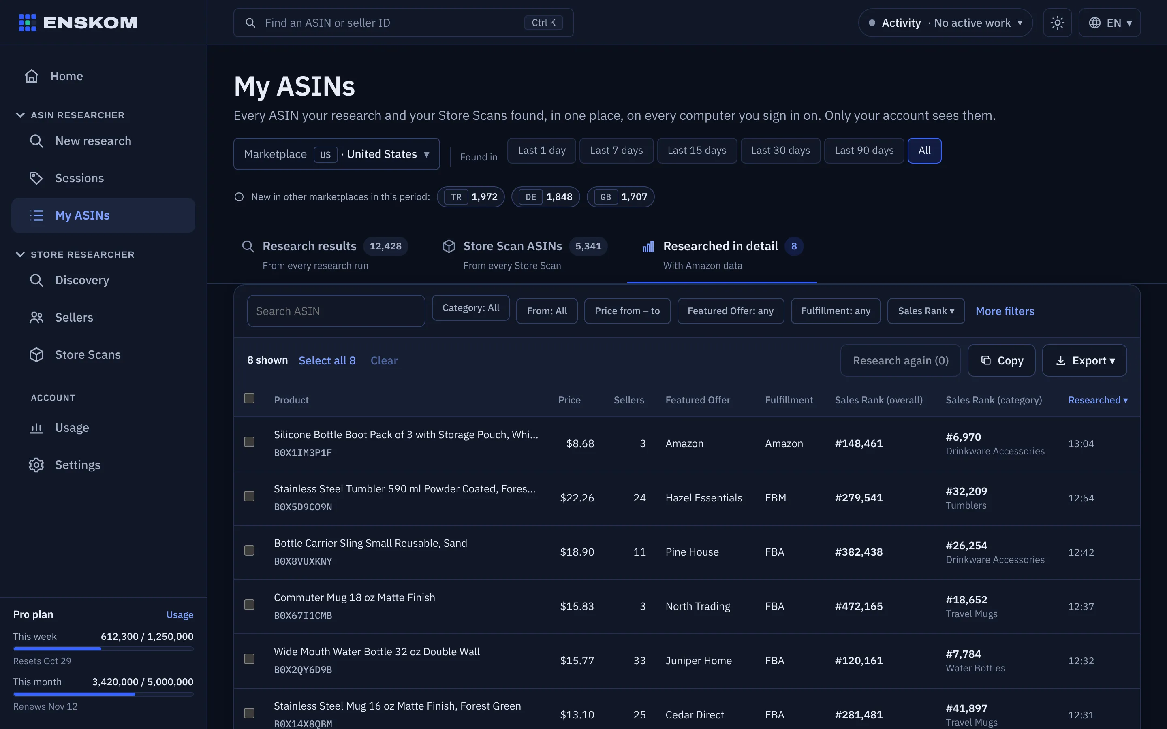Click the My ASINs list icon
Viewport: 1167px width, 729px height.
click(36, 215)
